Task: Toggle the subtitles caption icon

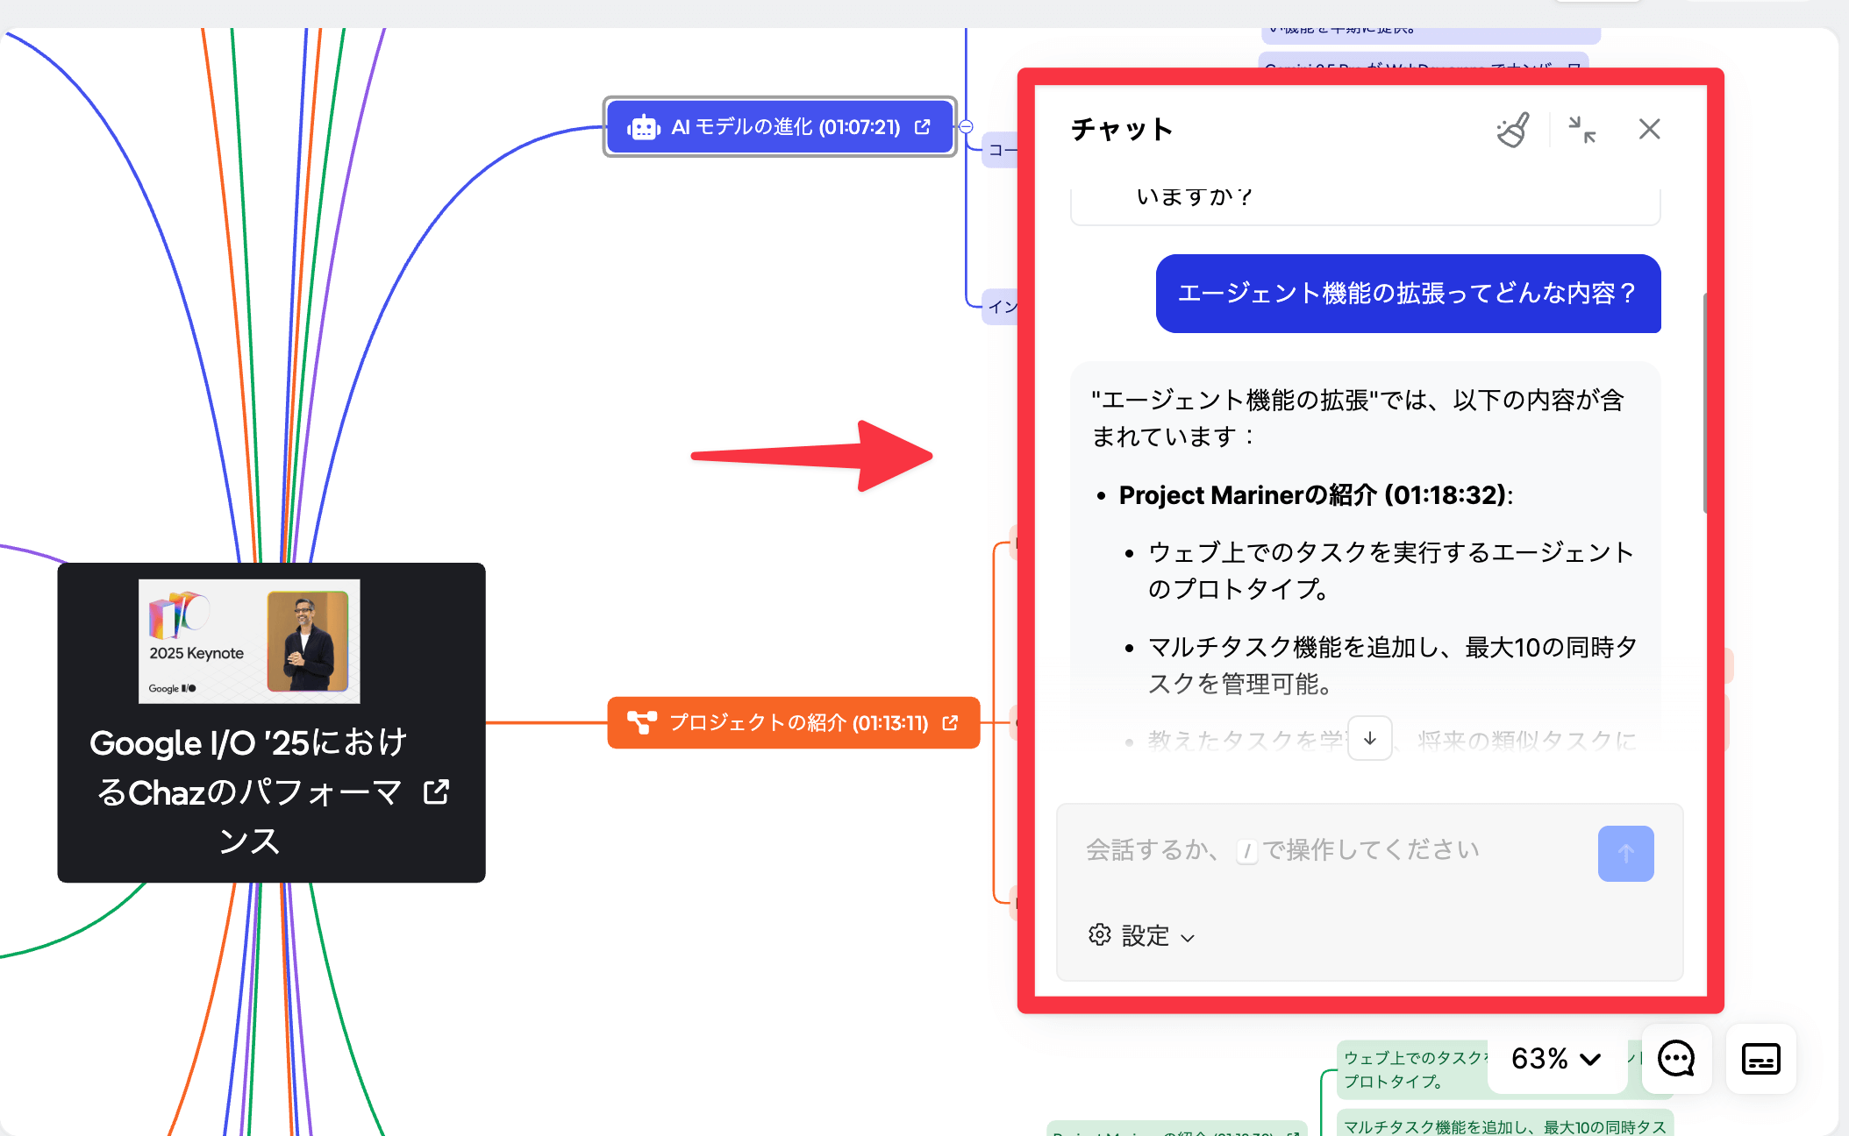Action: coord(1760,1059)
